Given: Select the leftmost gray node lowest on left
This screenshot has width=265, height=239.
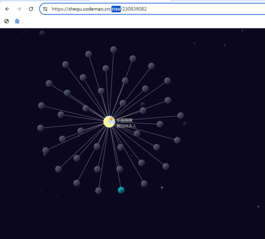Looking at the screenshot, I should [46, 150].
